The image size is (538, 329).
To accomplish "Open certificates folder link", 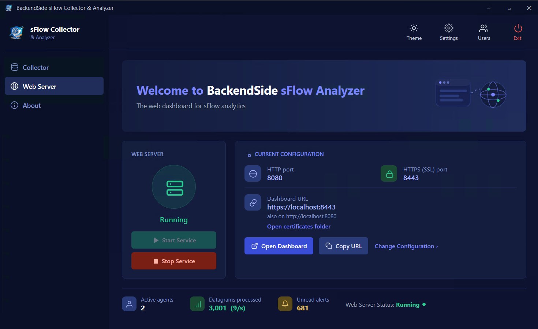I will pyautogui.click(x=299, y=227).
